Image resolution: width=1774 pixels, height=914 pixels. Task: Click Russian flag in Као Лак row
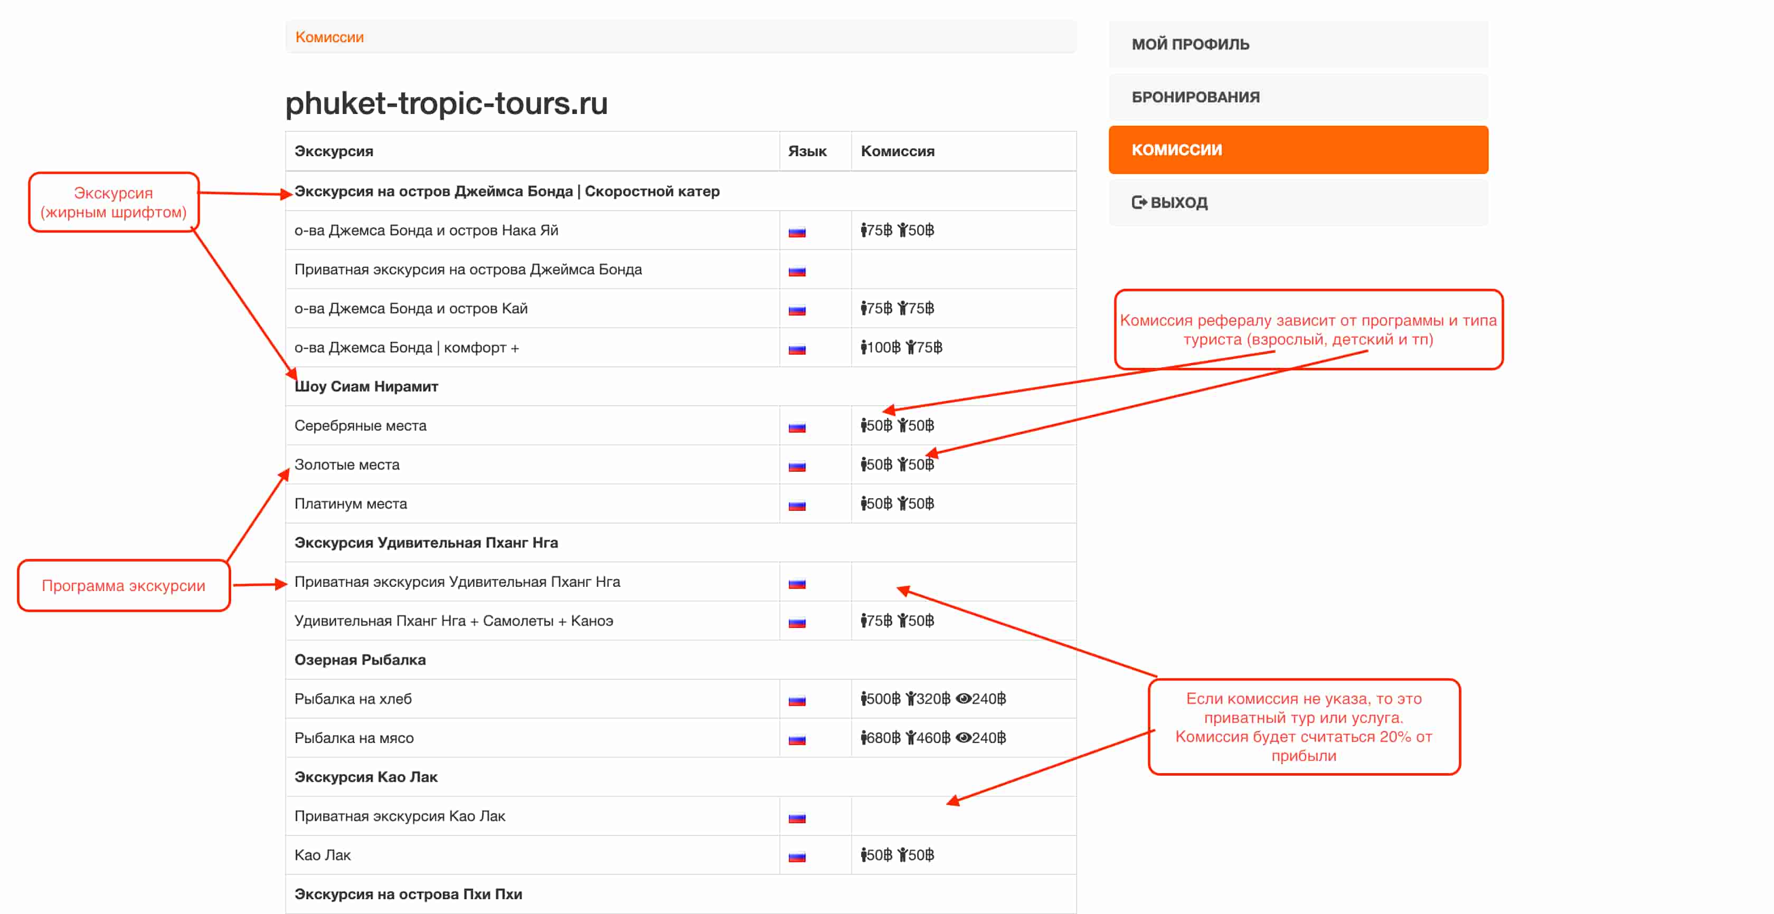click(797, 857)
